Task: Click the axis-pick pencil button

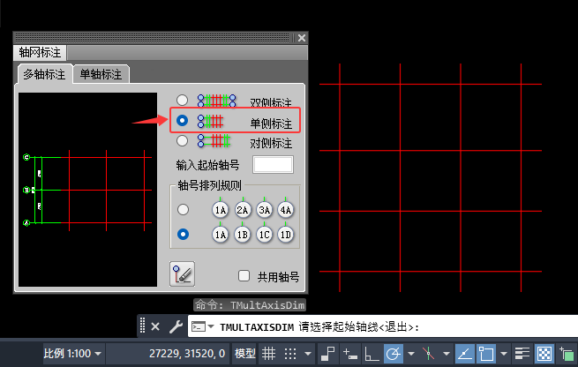Action: 182,274
